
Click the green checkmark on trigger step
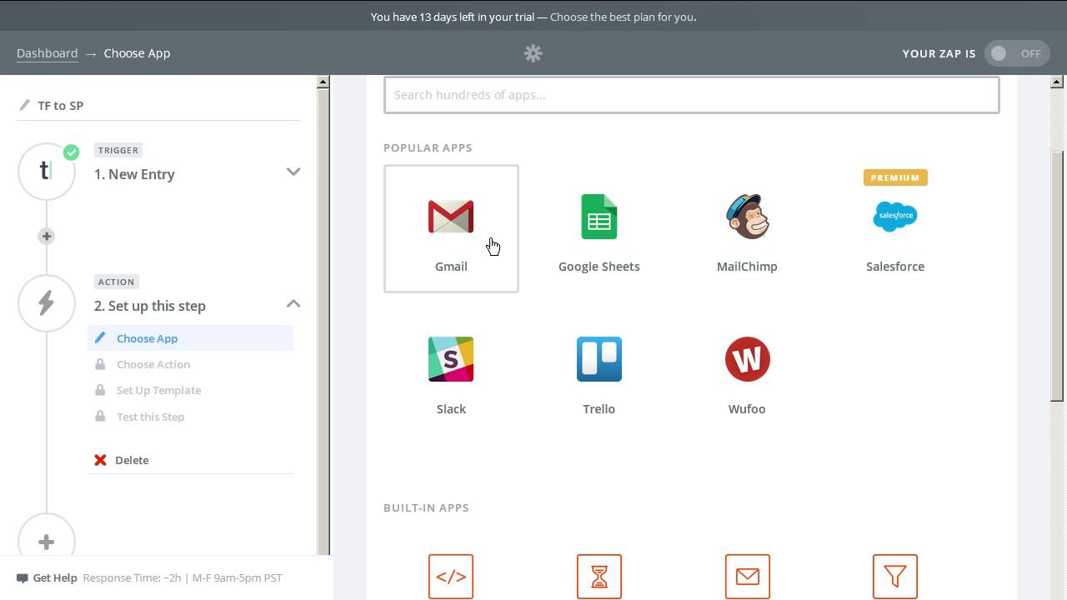(x=72, y=152)
